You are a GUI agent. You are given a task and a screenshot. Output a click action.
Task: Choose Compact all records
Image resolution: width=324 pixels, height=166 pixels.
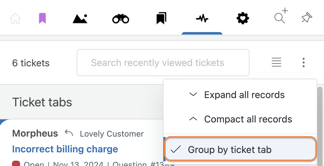248,119
